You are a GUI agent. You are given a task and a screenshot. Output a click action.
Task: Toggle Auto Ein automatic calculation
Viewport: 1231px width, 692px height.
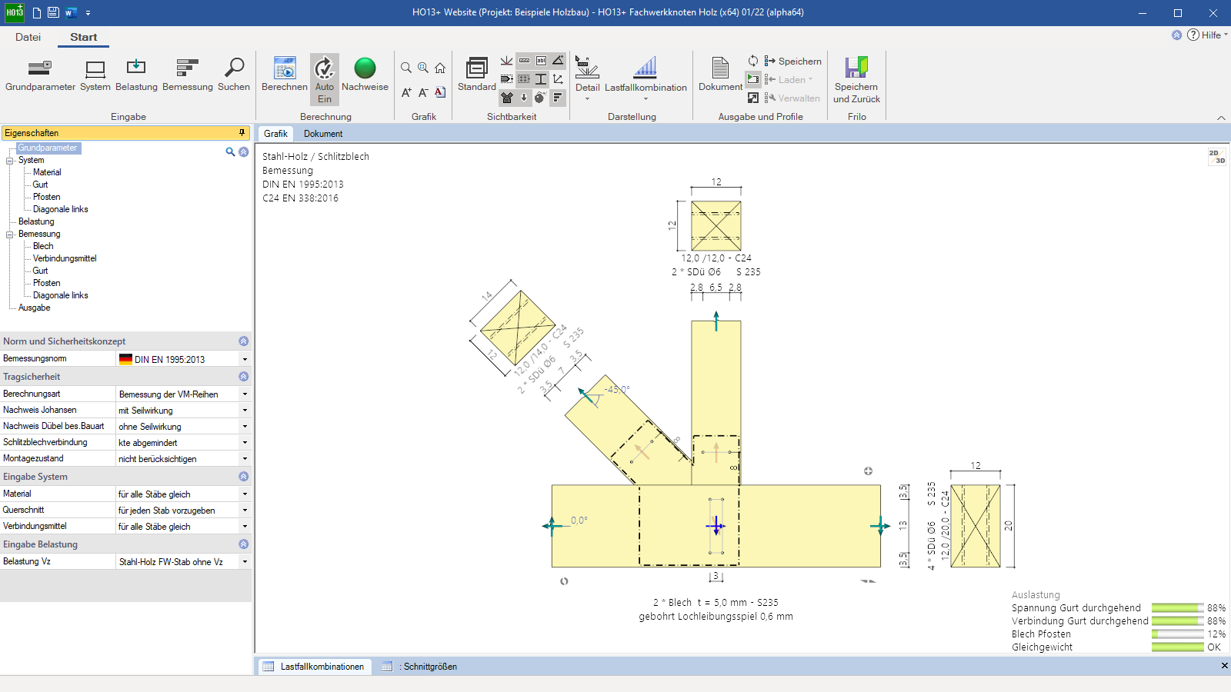(325, 79)
